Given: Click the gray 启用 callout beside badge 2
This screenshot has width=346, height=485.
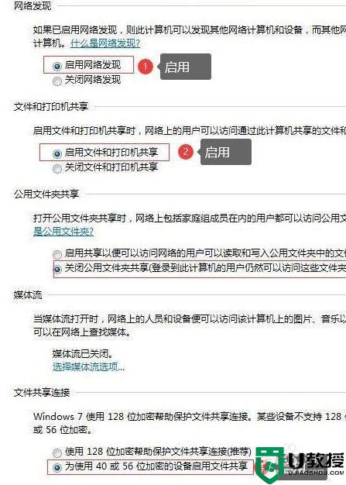Looking at the screenshot, I should 225,152.
